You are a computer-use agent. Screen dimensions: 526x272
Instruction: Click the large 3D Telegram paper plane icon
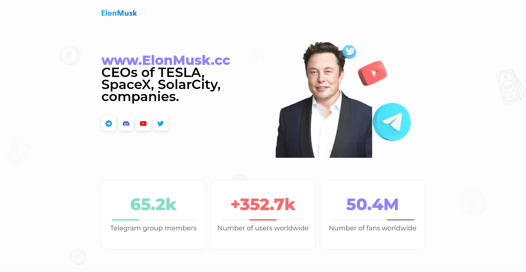[392, 122]
